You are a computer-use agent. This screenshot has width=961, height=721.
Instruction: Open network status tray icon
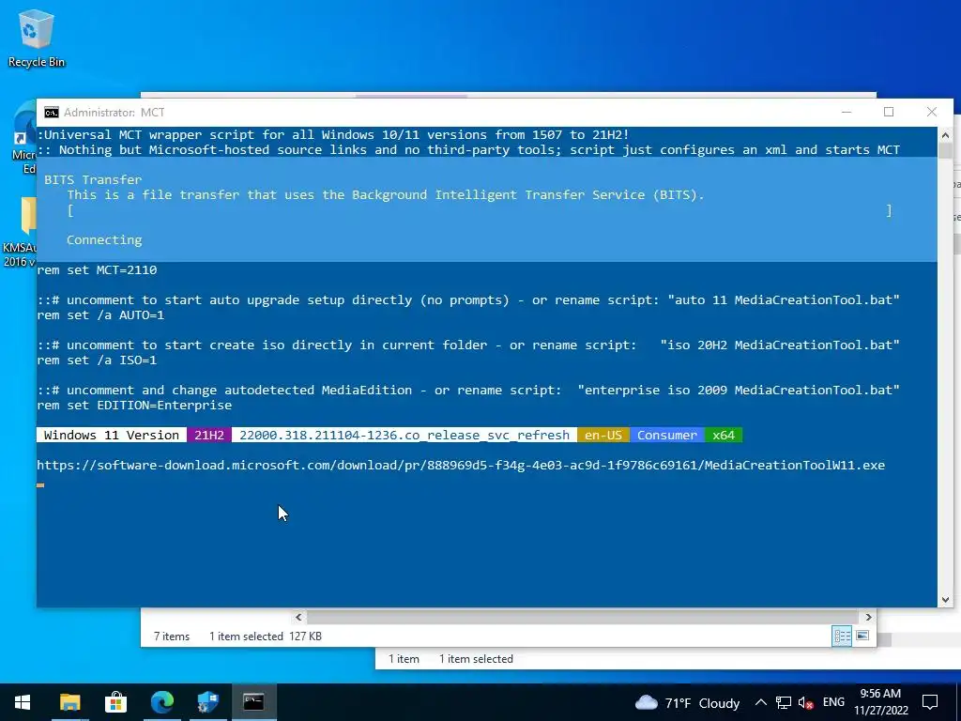783,702
